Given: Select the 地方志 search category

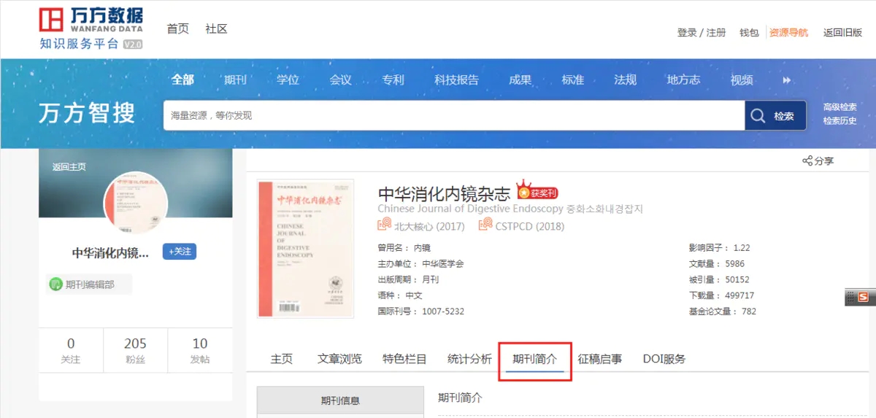Looking at the screenshot, I should point(683,80).
